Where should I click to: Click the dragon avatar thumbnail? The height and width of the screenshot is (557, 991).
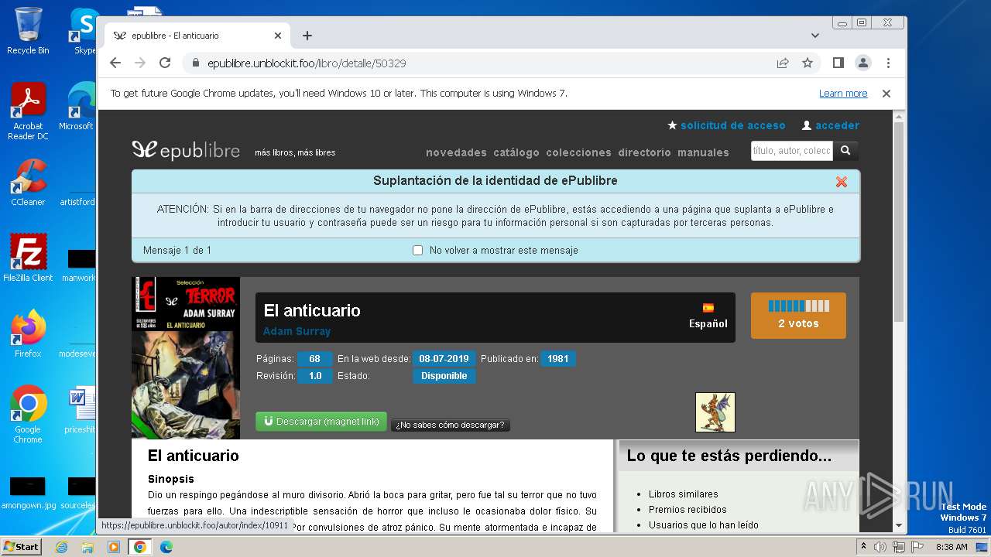[x=715, y=412]
